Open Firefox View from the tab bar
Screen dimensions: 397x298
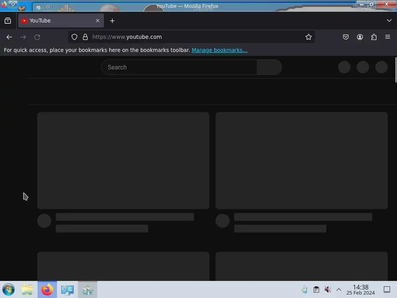[x=8, y=21]
